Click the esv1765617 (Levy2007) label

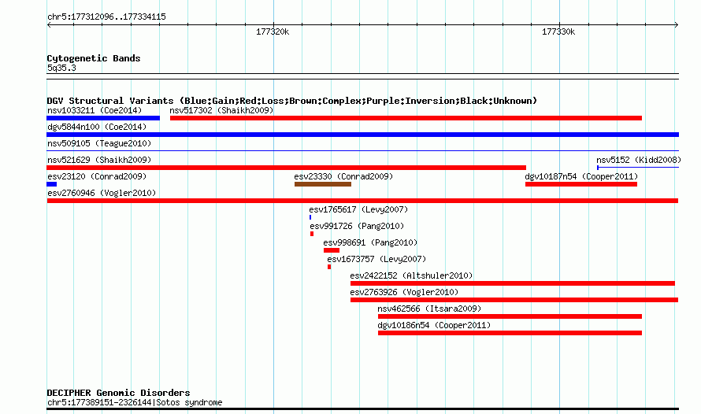click(x=358, y=209)
